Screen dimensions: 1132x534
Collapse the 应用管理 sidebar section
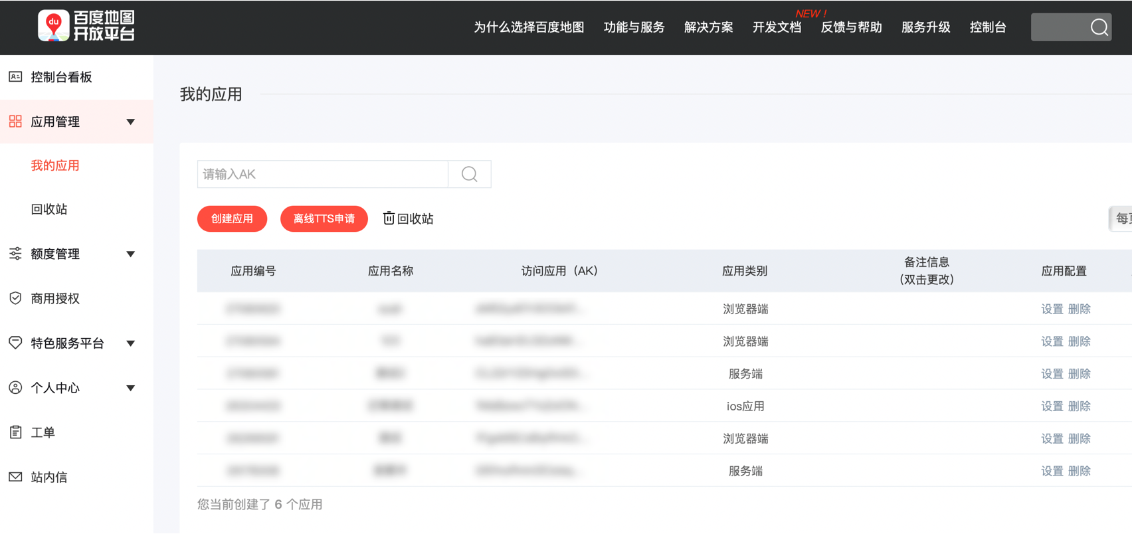tap(130, 122)
